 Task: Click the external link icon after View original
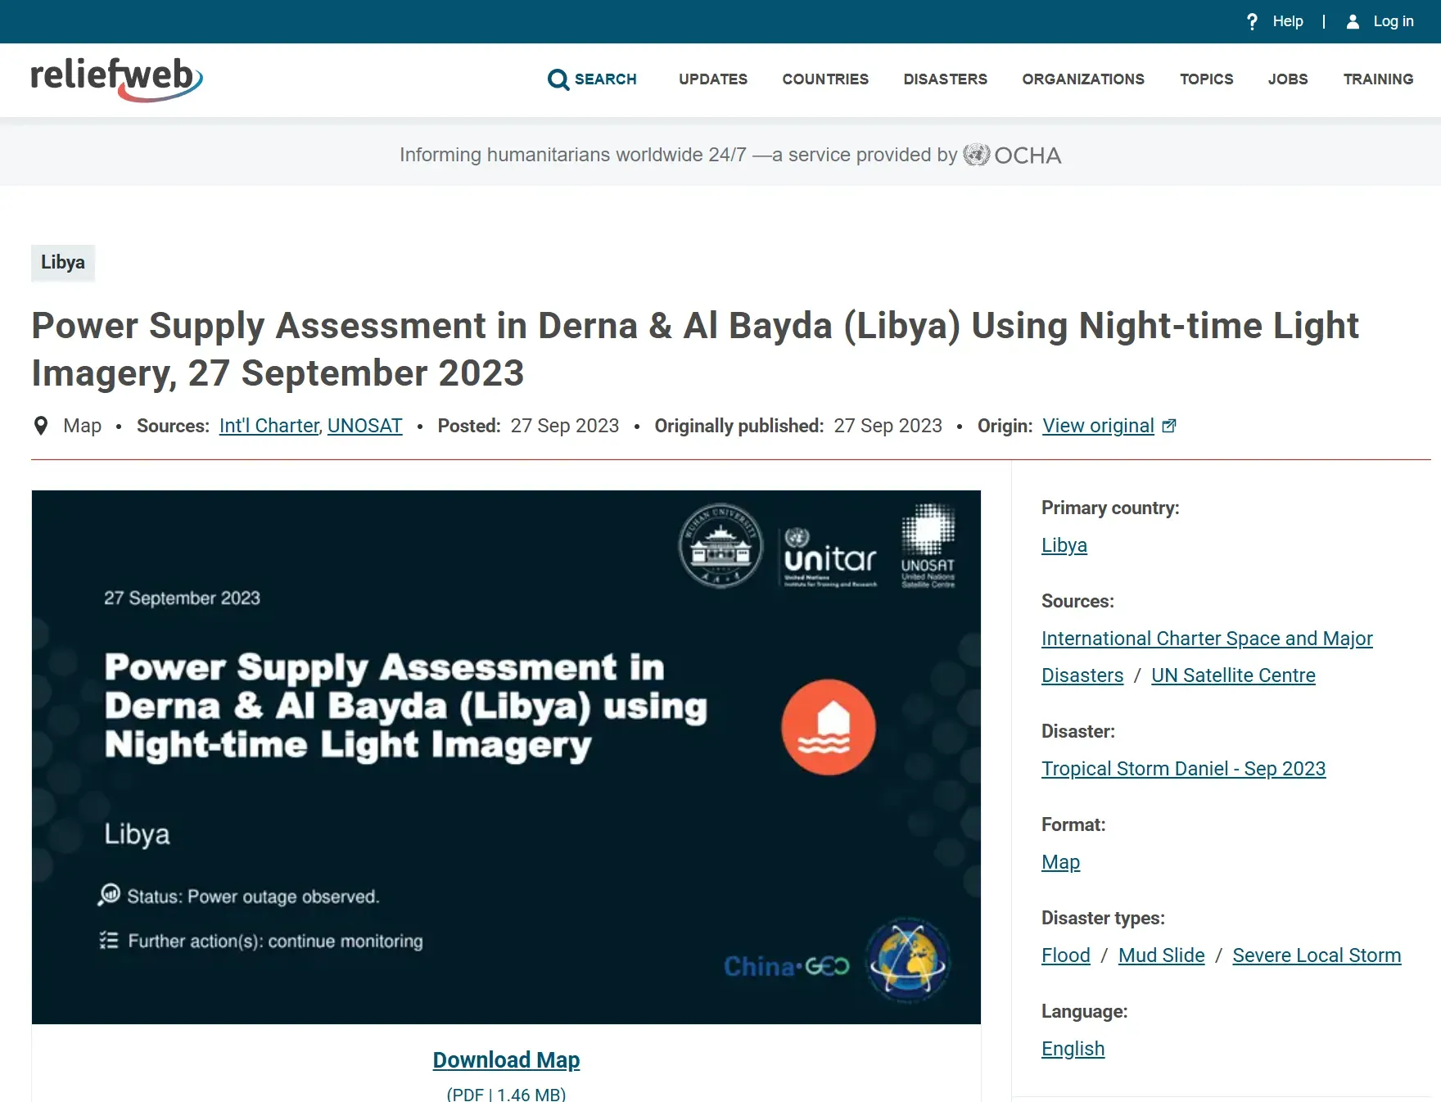[x=1169, y=426]
